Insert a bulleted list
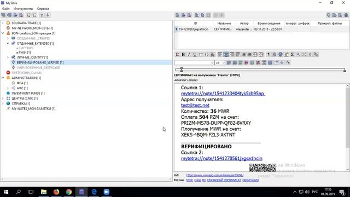The image size is (350, 197). tap(249, 54)
